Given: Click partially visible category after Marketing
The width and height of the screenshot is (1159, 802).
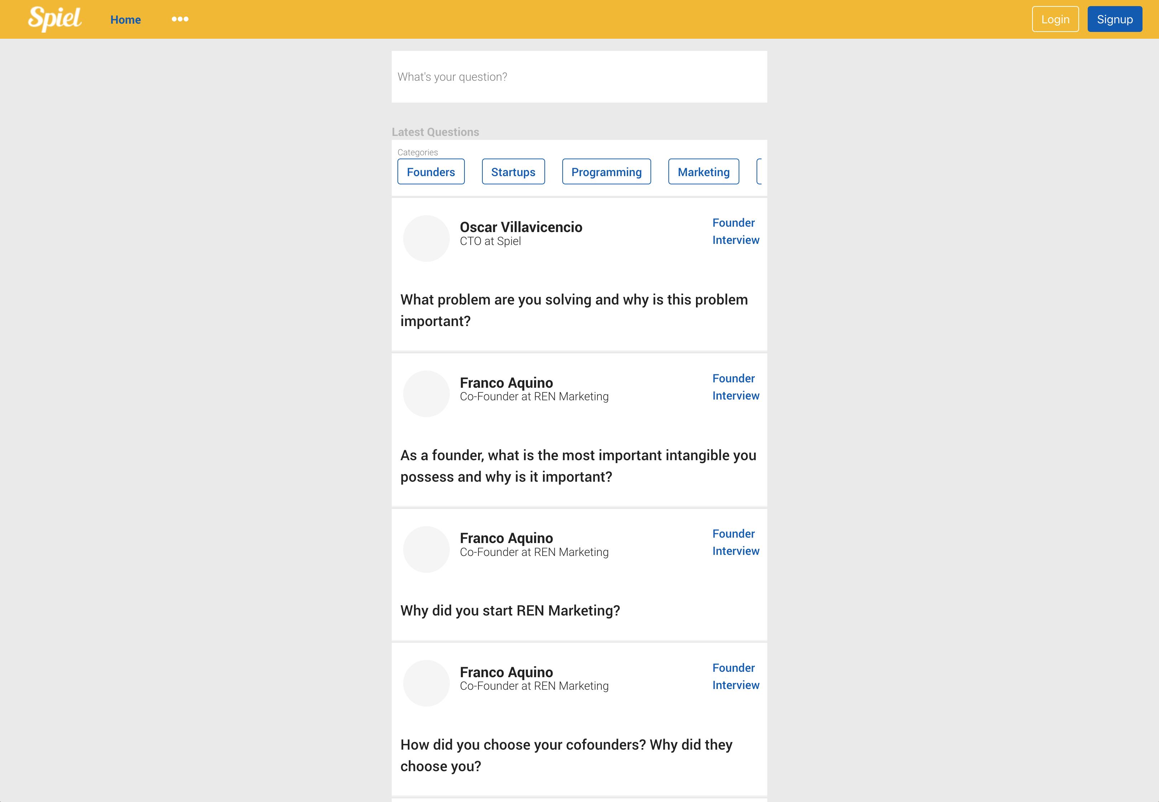Looking at the screenshot, I should [759, 172].
